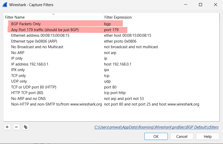
Task: Add a new capture filter
Action: tap(7, 127)
